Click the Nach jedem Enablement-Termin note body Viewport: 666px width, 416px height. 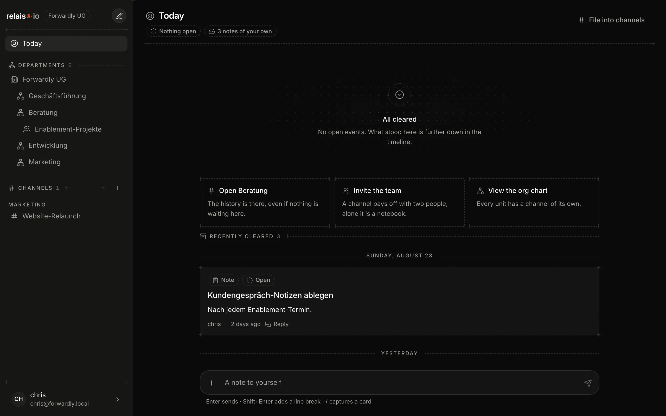(260, 309)
